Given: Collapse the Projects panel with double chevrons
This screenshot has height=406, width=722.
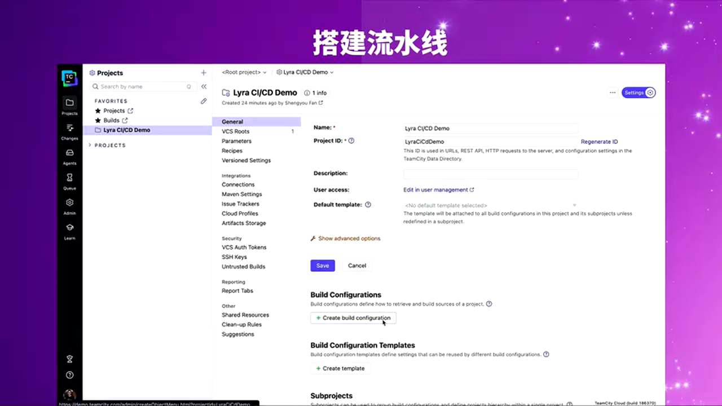Looking at the screenshot, I should (x=204, y=86).
